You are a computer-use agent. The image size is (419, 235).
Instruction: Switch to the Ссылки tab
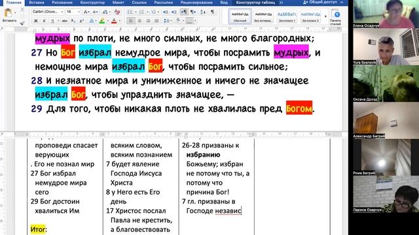(139, 3)
